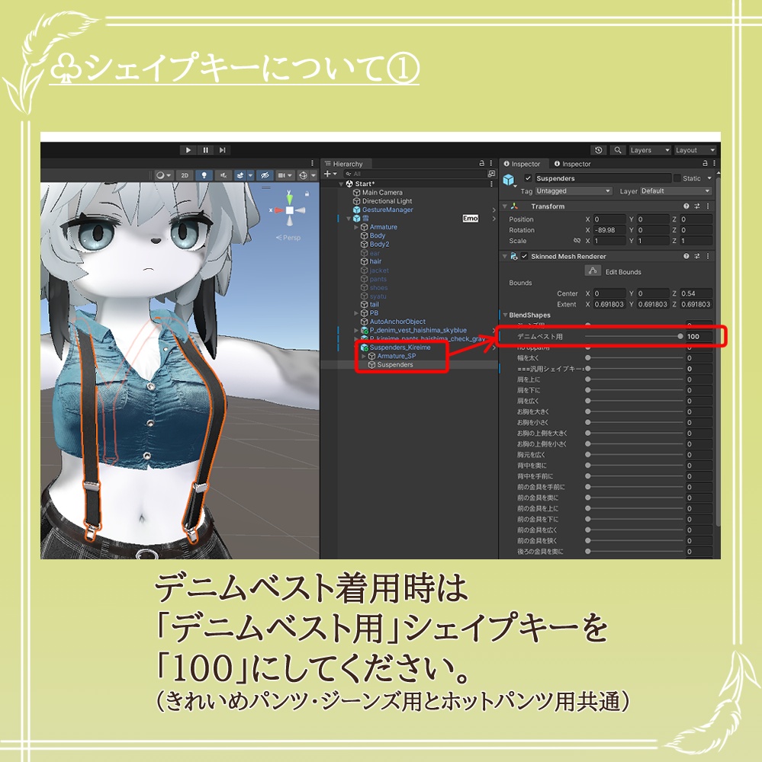Select the second Inspector tab
Screen dimensions: 762x762
(x=573, y=164)
